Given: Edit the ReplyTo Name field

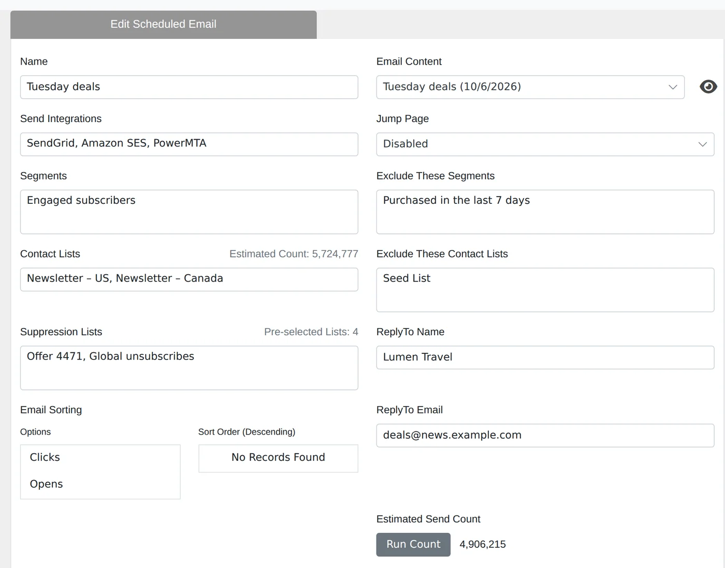Looking at the screenshot, I should 545,357.
